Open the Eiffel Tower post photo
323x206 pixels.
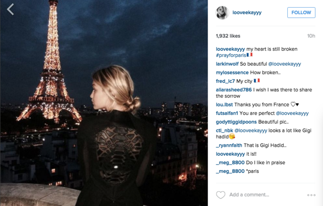point(104,103)
